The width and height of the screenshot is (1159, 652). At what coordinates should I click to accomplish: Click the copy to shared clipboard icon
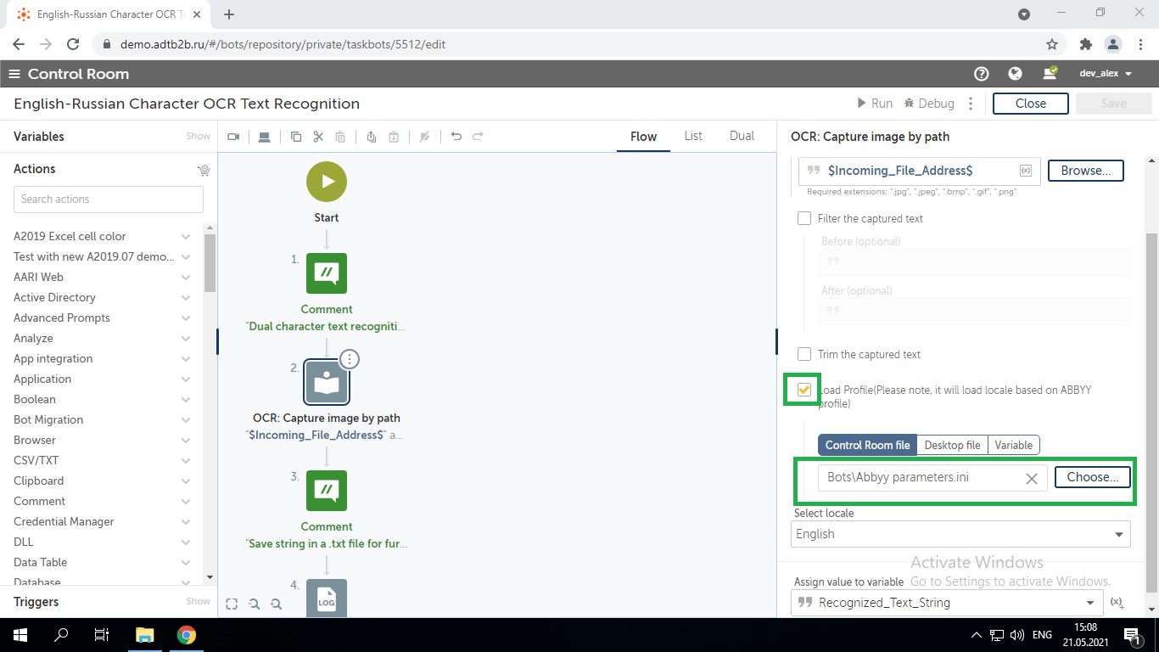372,137
